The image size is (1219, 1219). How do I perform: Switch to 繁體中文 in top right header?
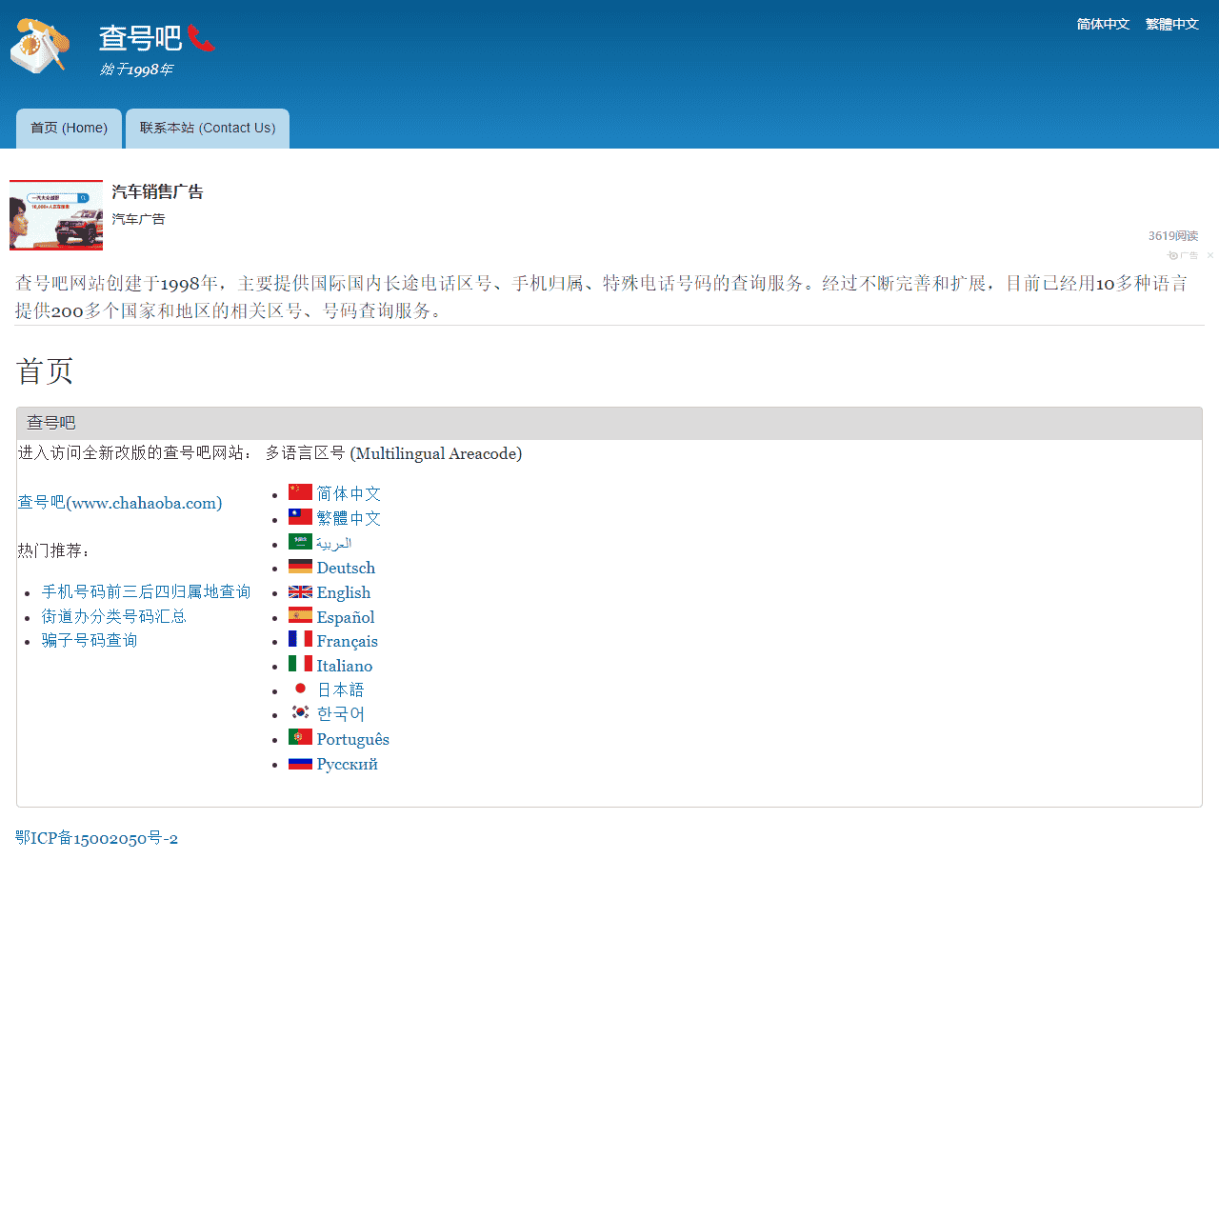[1171, 24]
